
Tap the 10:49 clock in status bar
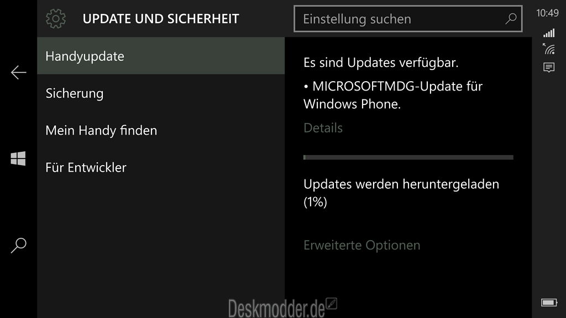(547, 13)
